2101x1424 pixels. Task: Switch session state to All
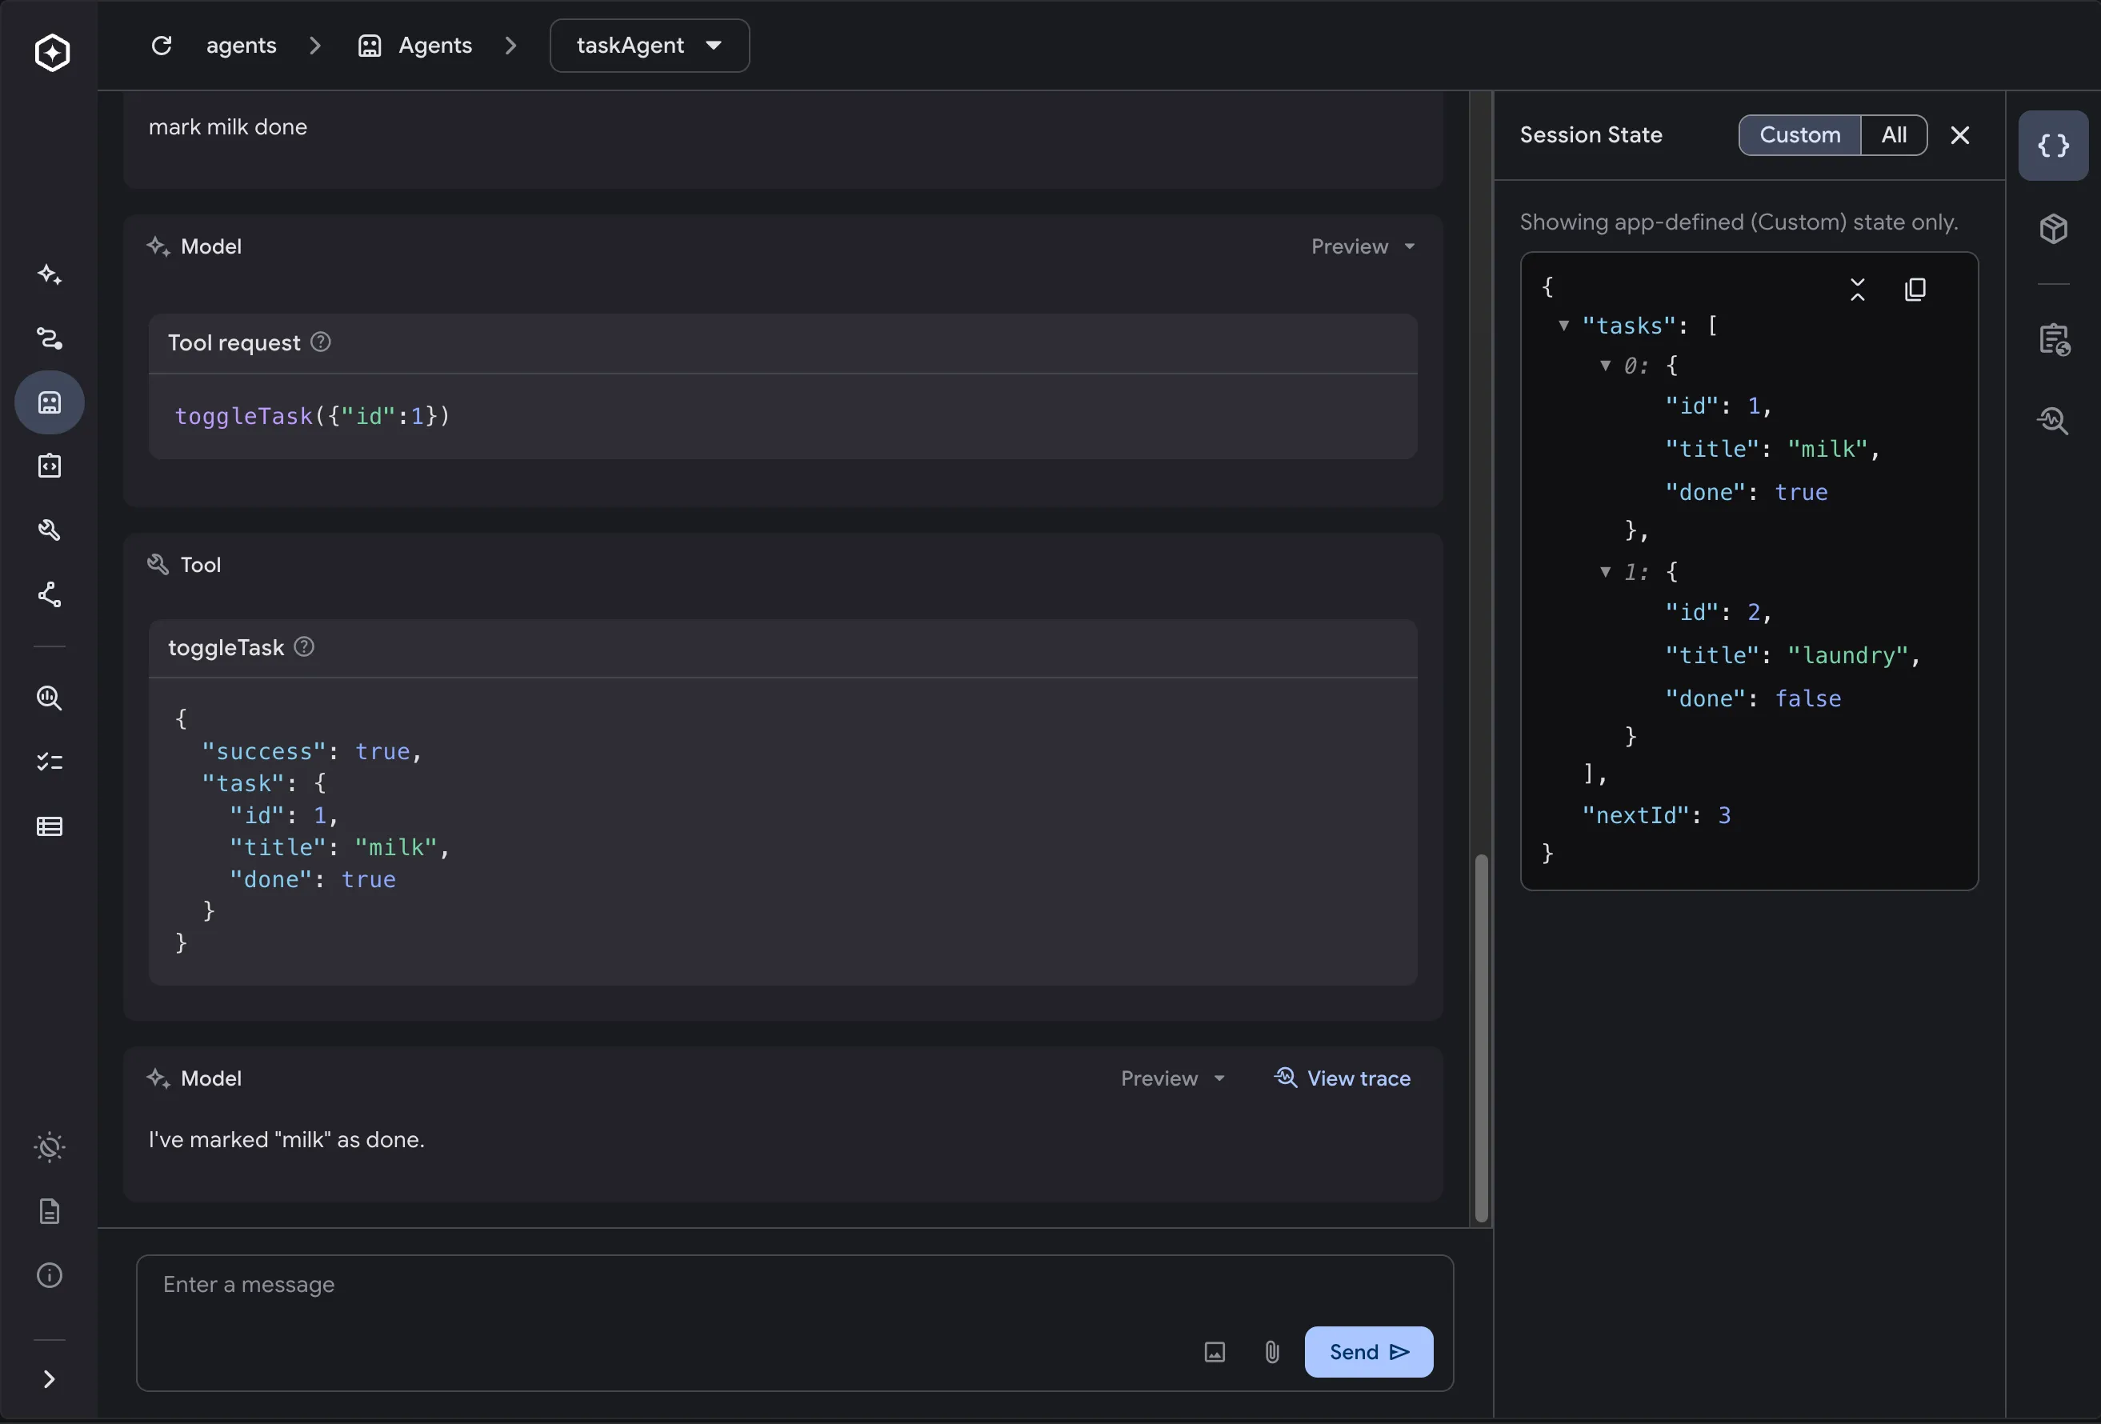[x=1893, y=134]
